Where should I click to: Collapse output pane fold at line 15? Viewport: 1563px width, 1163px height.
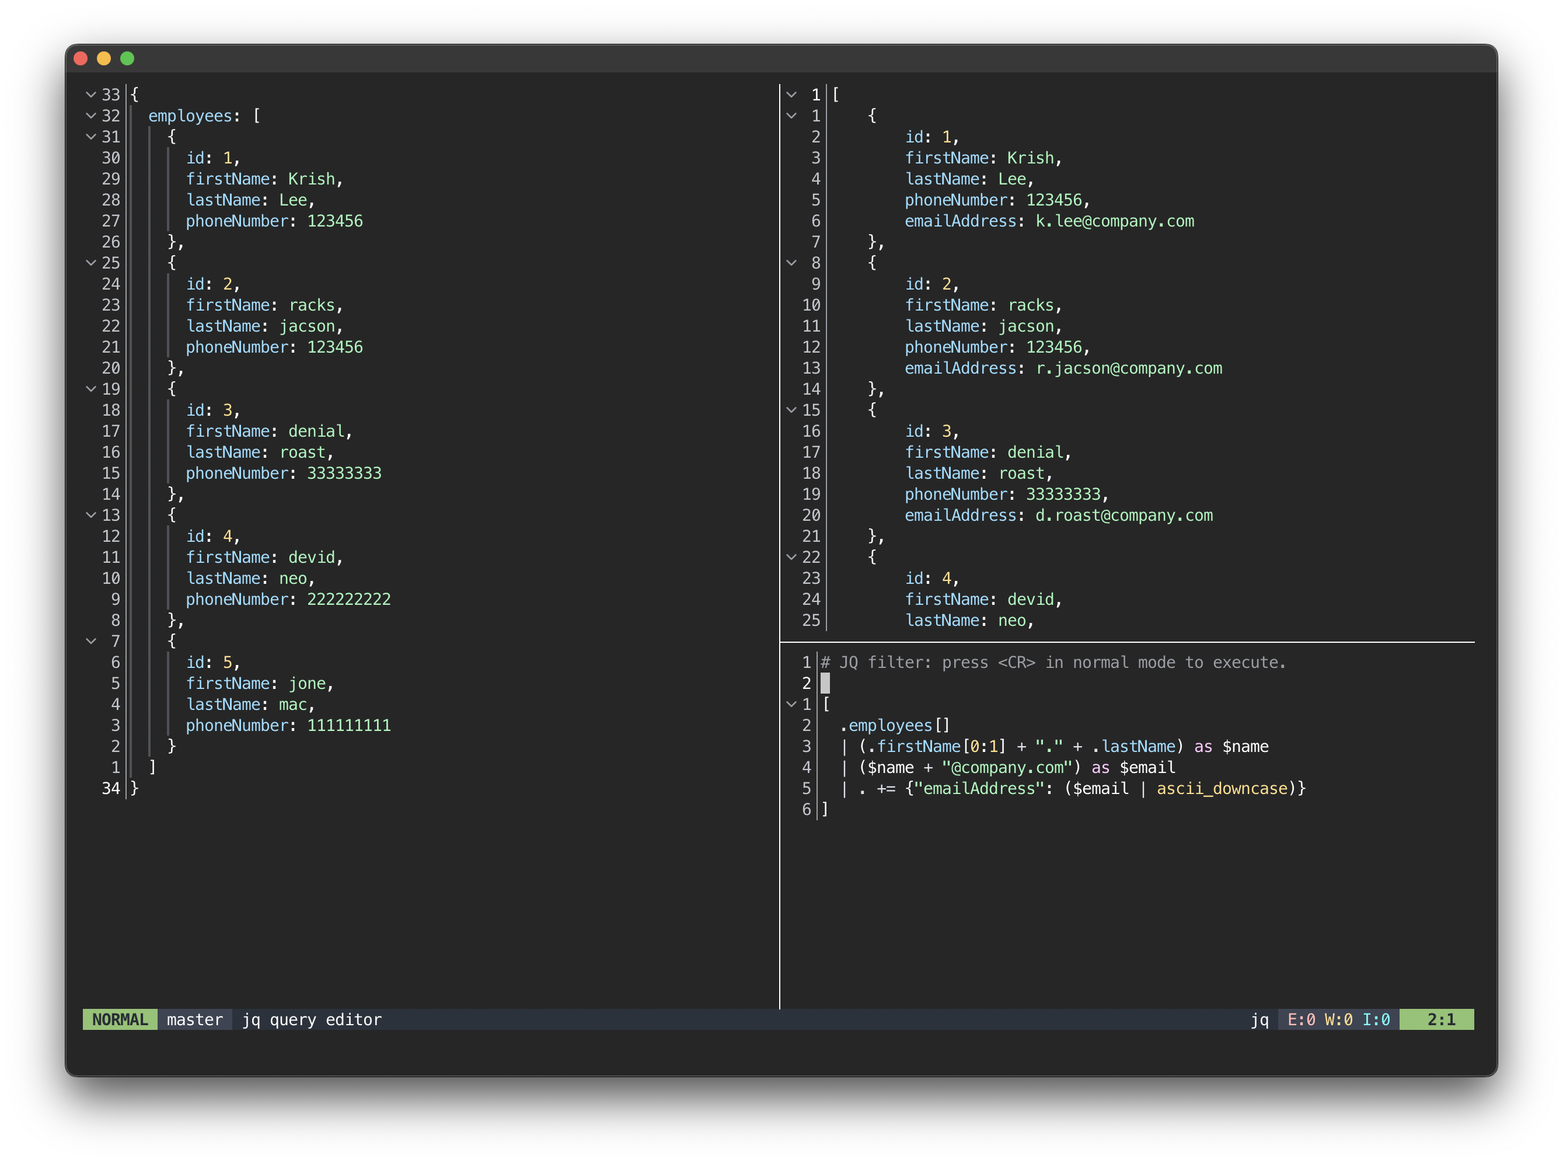tap(791, 410)
